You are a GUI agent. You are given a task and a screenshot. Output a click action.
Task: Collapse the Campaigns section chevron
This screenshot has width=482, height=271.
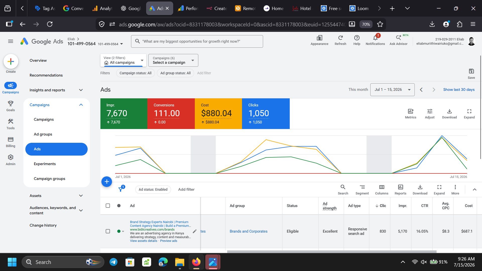click(x=81, y=105)
